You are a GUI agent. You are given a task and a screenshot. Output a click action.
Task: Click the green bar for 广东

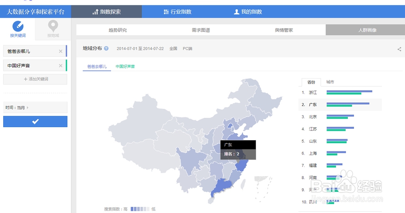[x=339, y=106]
